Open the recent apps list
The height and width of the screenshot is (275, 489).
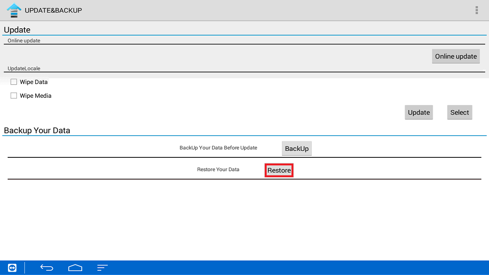(102, 268)
